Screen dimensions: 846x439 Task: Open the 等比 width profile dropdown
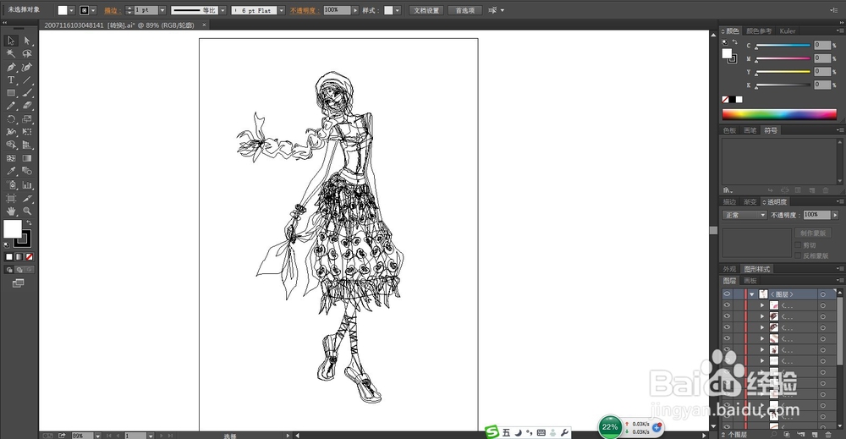(x=222, y=10)
